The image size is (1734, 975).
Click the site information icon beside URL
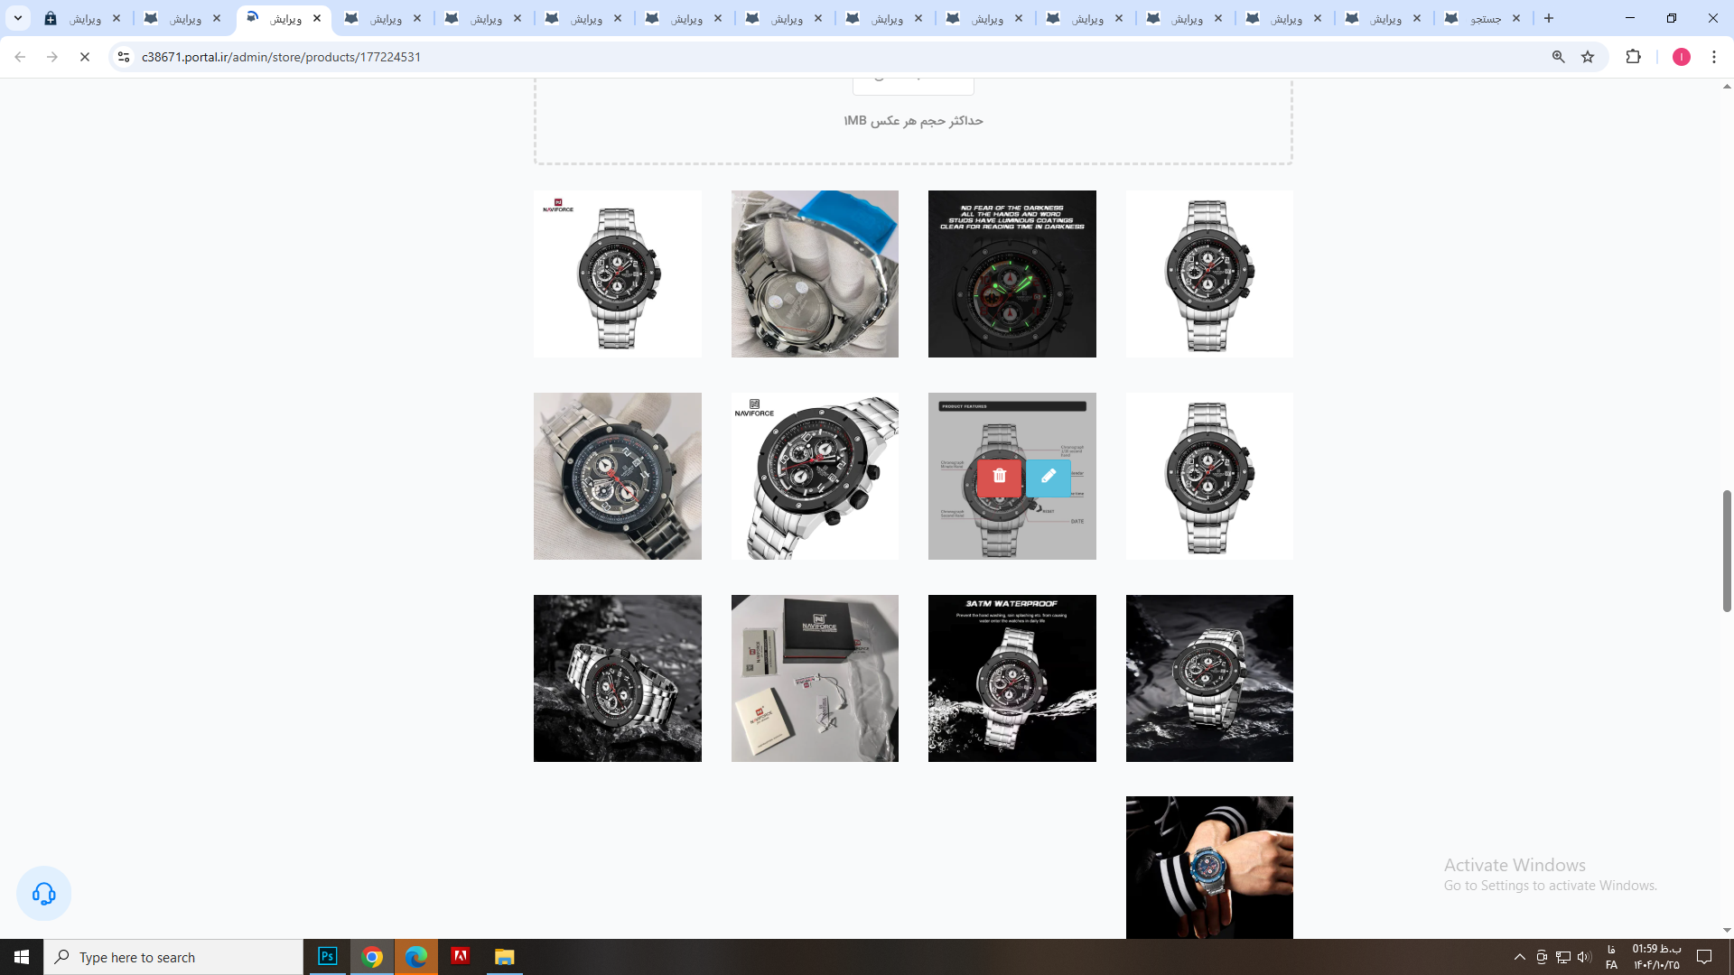pos(124,57)
